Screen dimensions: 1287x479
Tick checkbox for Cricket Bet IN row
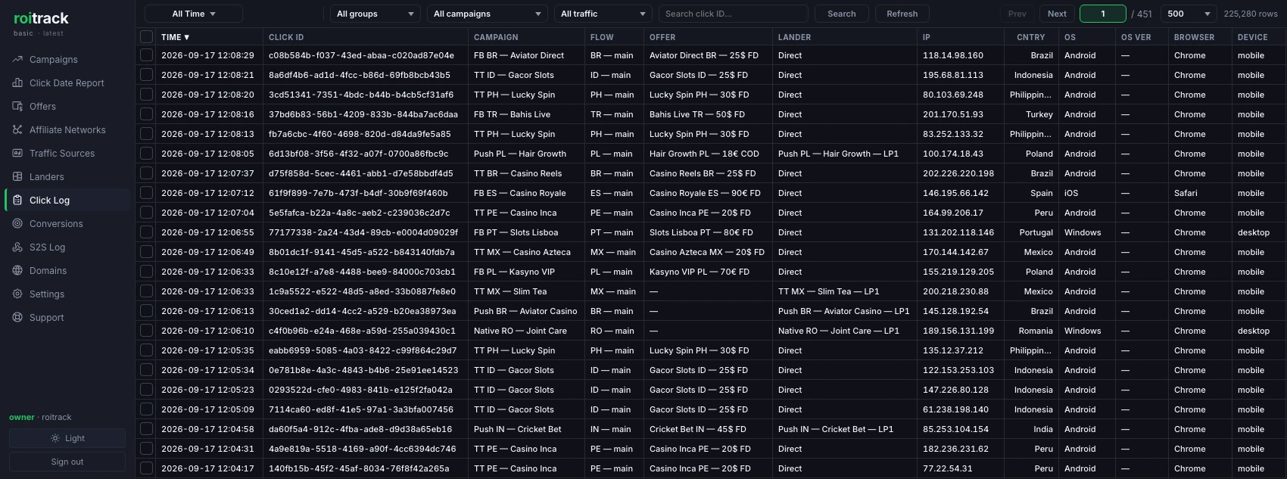[146, 429]
